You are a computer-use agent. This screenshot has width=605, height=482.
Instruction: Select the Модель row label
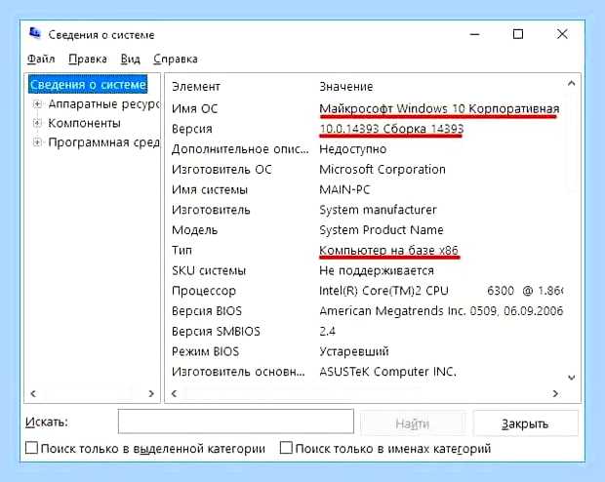195,230
